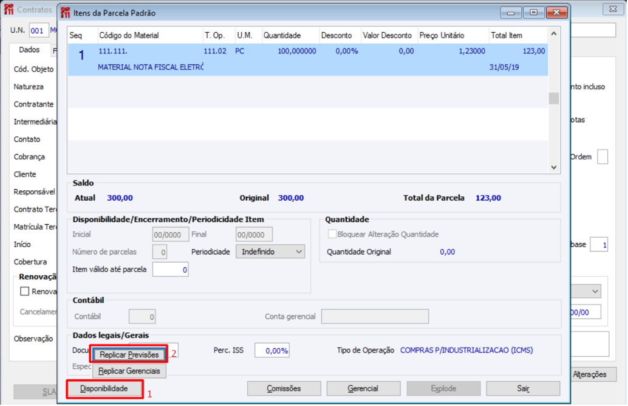Viewport: 628px width, 406px height.
Task: Click the Total Item cell 123,00
Action: coord(533,51)
